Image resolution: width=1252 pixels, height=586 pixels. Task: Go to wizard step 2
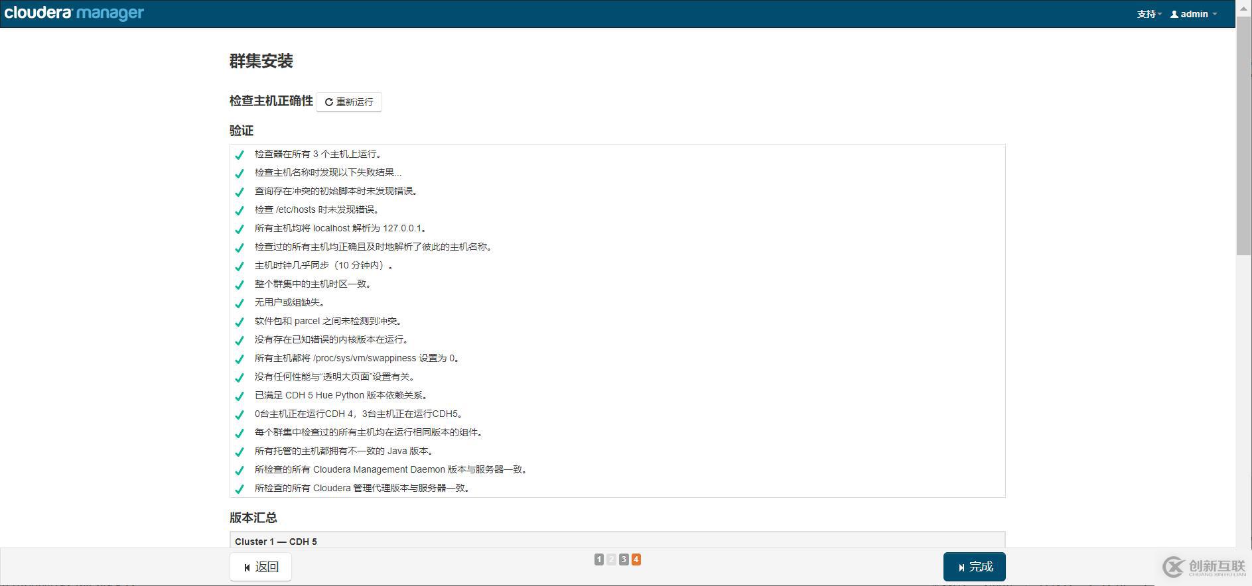point(611,559)
